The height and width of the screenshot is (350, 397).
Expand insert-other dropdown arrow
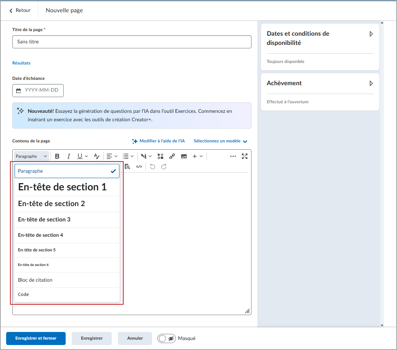click(x=201, y=157)
